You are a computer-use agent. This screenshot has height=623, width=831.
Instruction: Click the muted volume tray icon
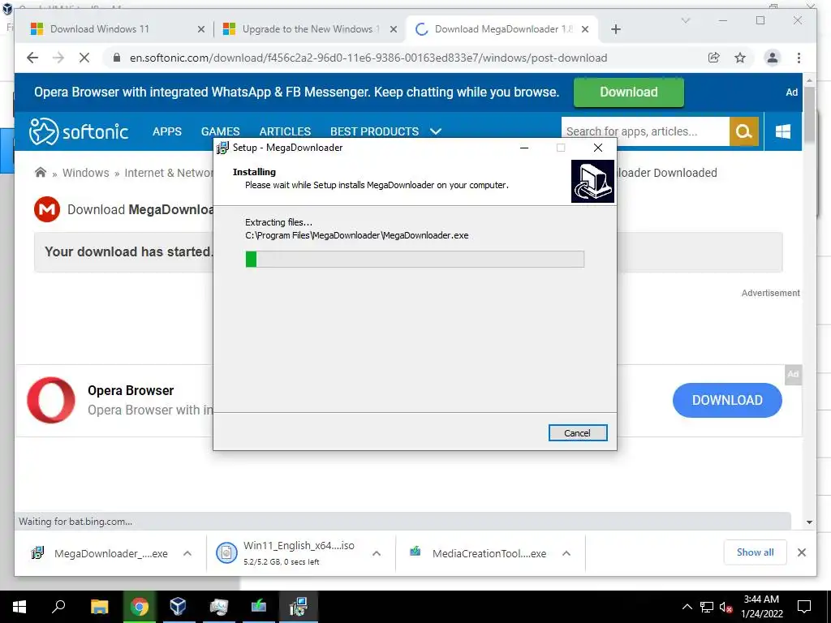(726, 607)
